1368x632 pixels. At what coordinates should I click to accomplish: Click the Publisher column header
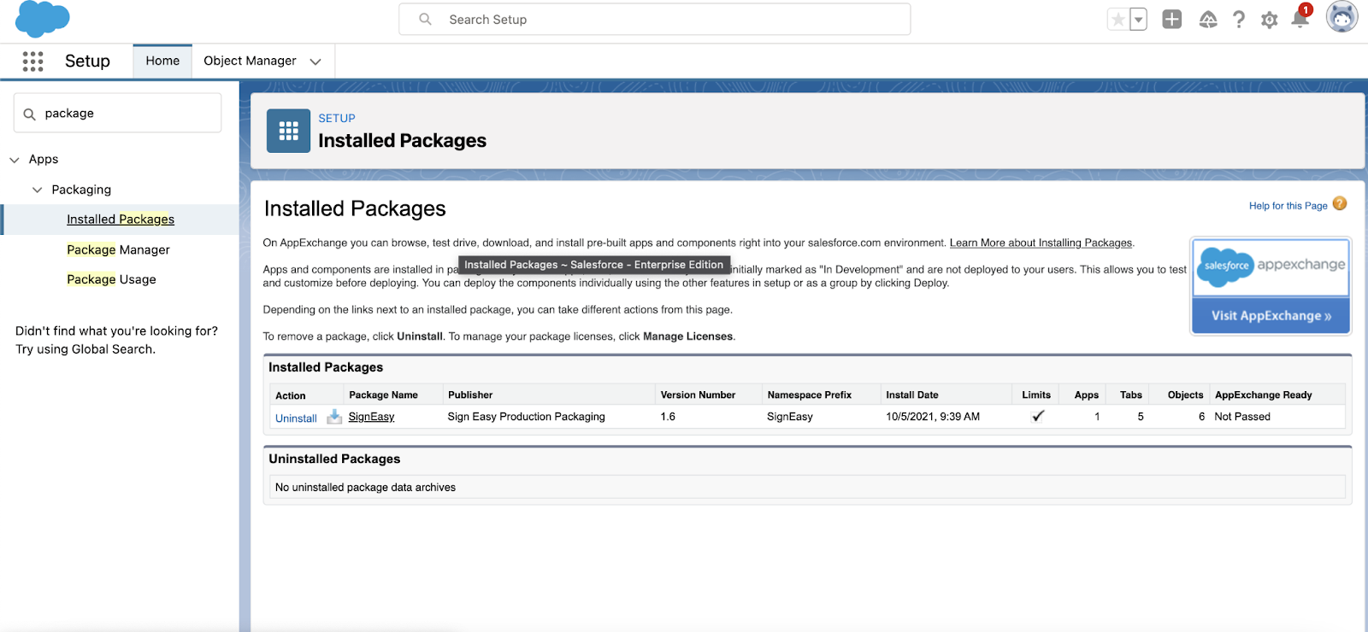[470, 395]
